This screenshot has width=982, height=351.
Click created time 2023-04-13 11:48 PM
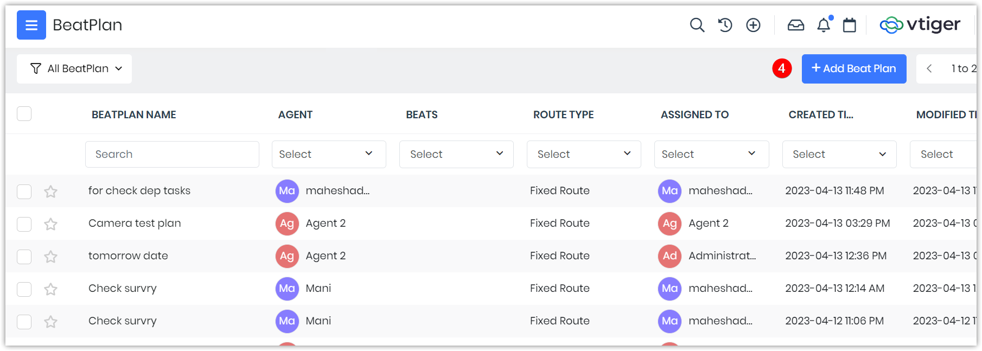point(835,190)
